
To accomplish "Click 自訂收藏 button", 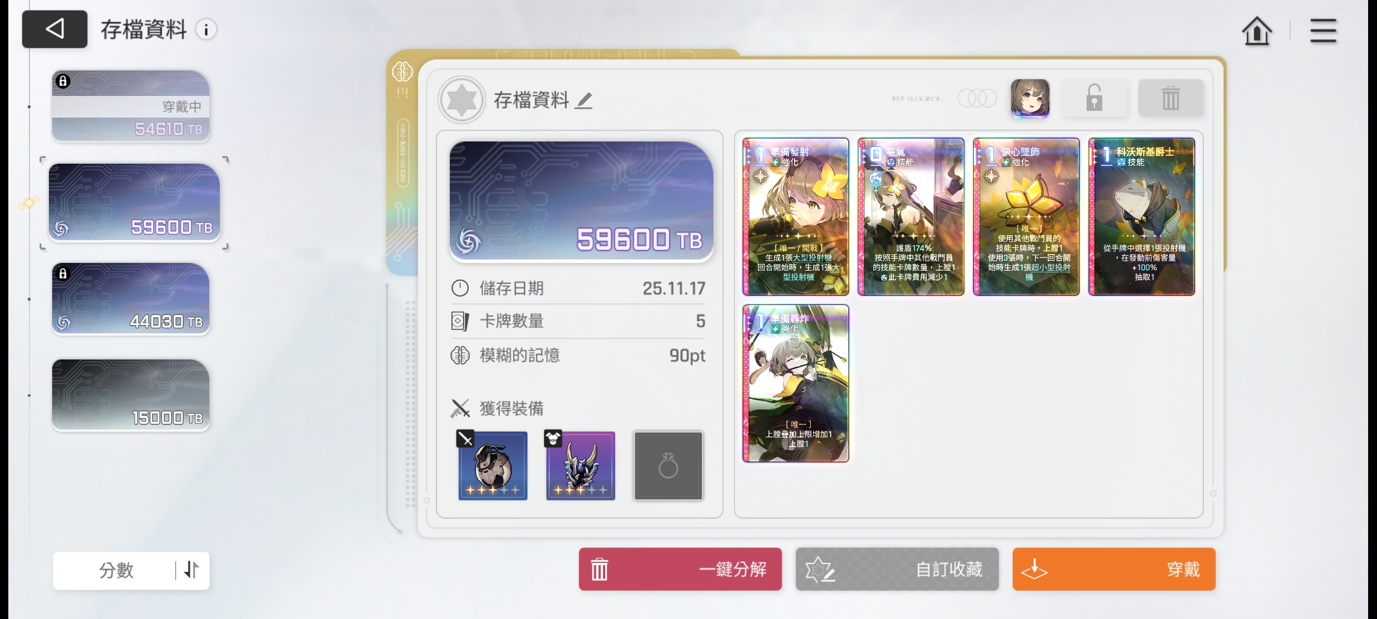I will (x=897, y=569).
